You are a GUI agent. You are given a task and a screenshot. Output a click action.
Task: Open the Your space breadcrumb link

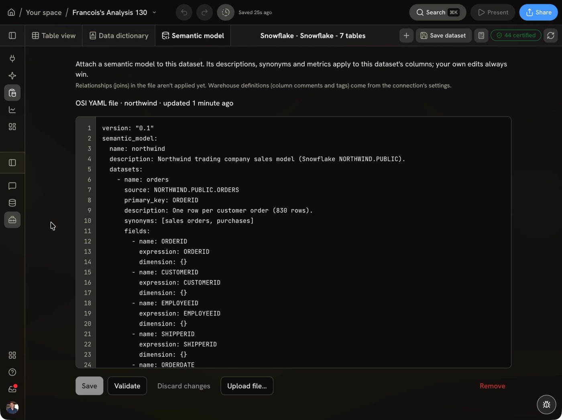point(44,12)
